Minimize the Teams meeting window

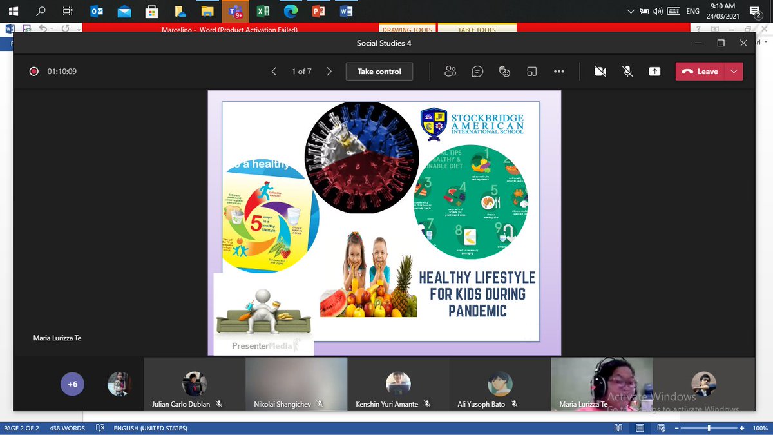click(x=698, y=43)
